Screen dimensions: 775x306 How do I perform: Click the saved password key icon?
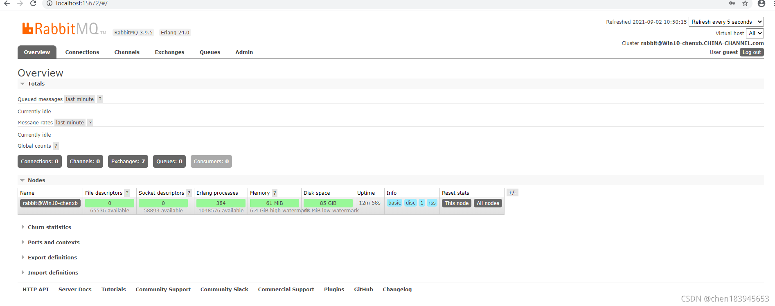(732, 3)
